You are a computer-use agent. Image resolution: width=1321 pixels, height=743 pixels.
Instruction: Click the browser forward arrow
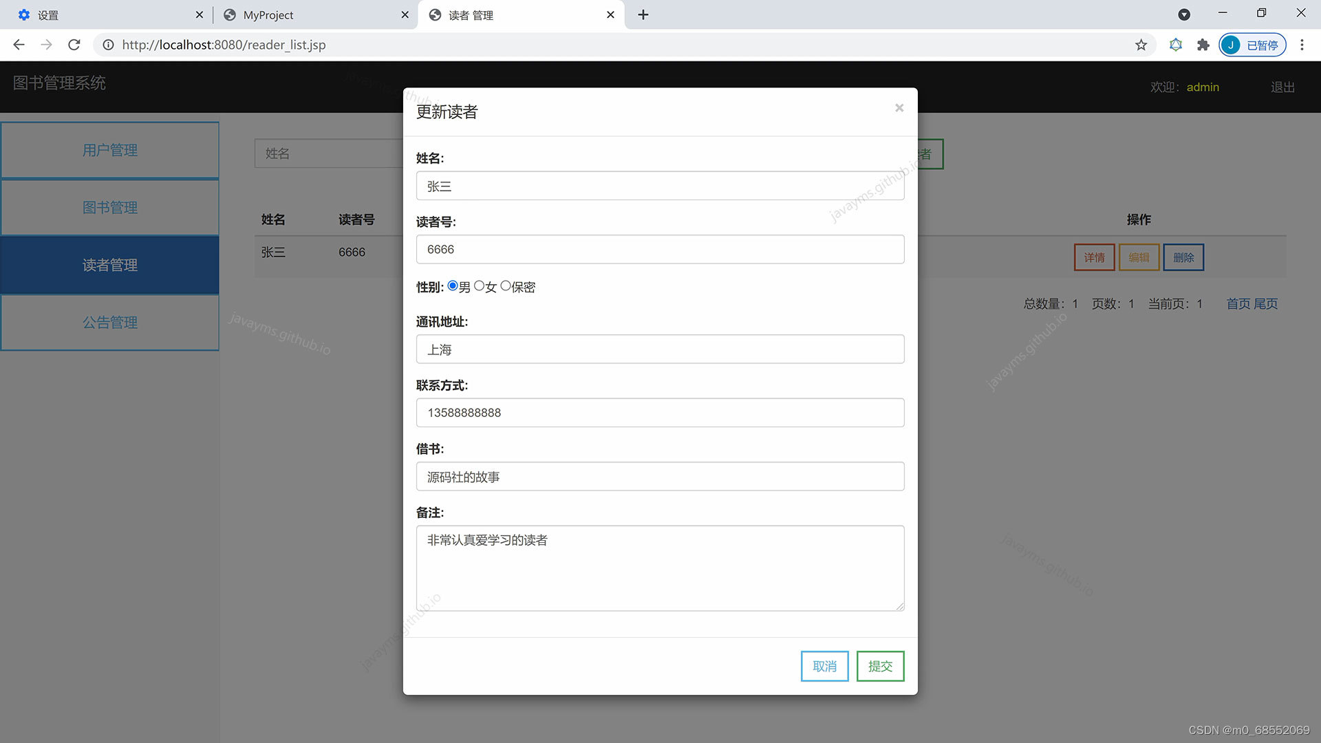click(x=46, y=45)
